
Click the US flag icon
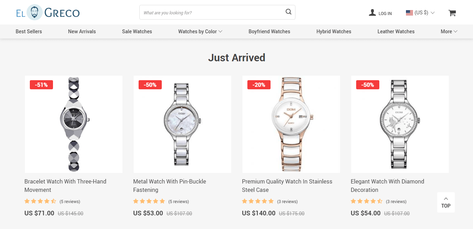click(x=409, y=13)
